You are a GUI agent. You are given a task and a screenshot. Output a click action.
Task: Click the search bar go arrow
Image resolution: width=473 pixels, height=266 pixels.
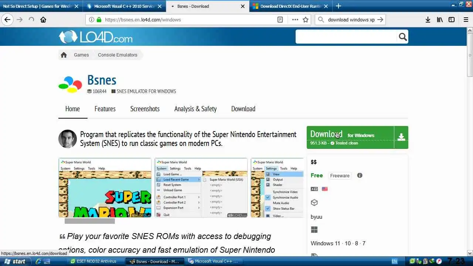pos(380,20)
